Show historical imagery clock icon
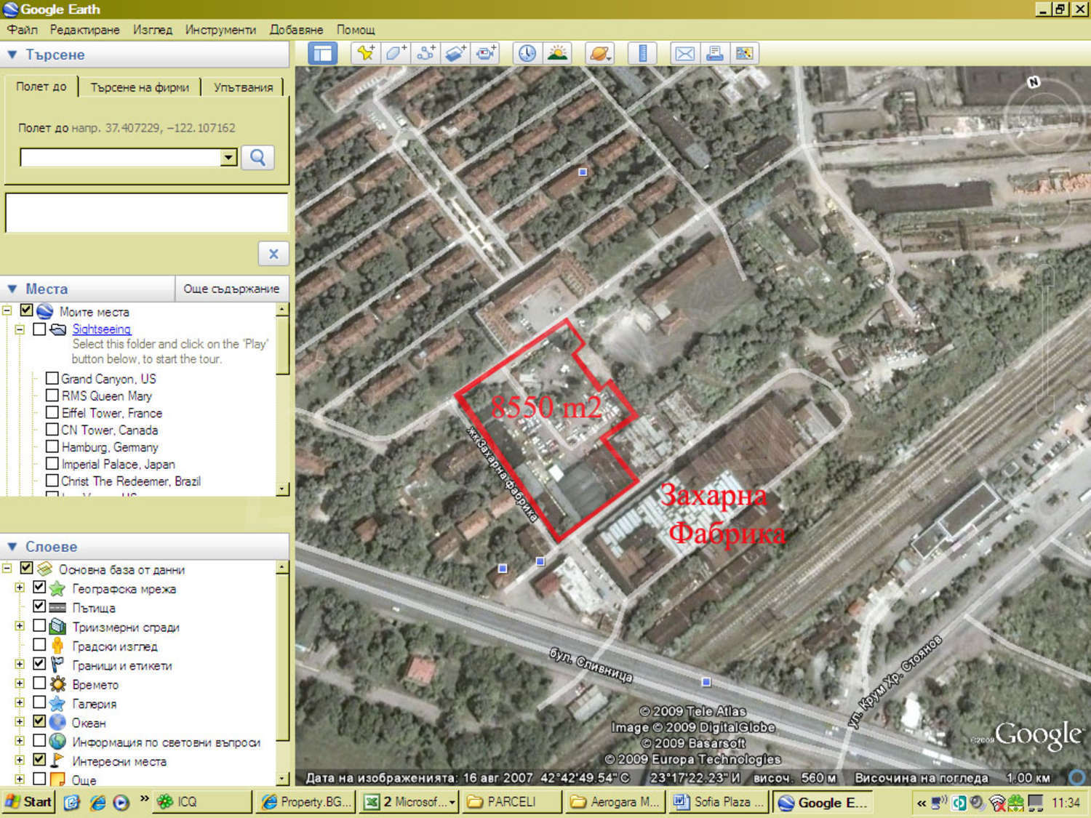The height and width of the screenshot is (818, 1091). [x=527, y=53]
